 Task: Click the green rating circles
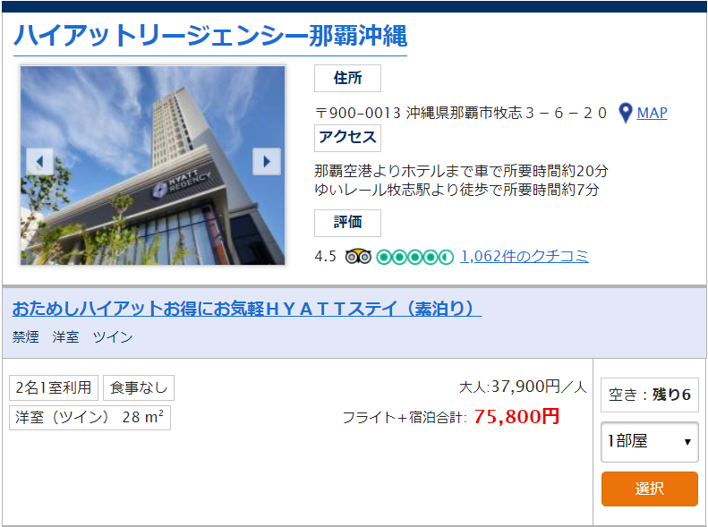414,257
